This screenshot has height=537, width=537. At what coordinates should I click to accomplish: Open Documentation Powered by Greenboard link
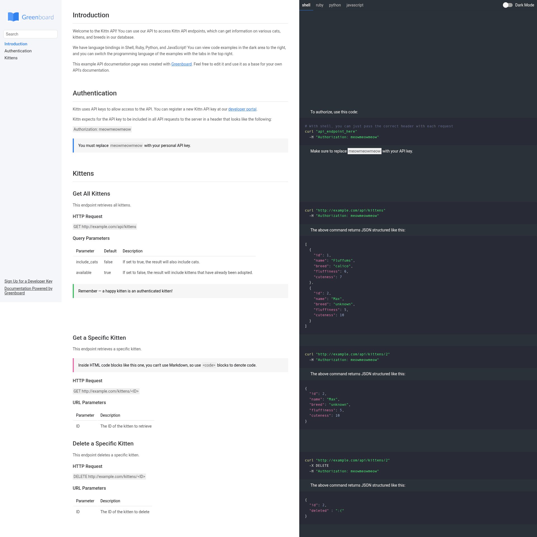29,291
